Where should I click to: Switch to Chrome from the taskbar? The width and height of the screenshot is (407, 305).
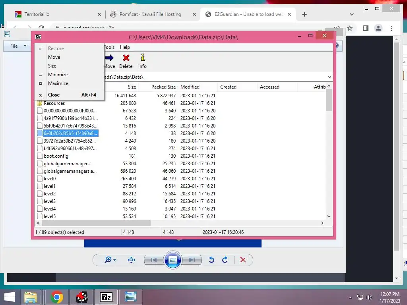tap(57, 297)
